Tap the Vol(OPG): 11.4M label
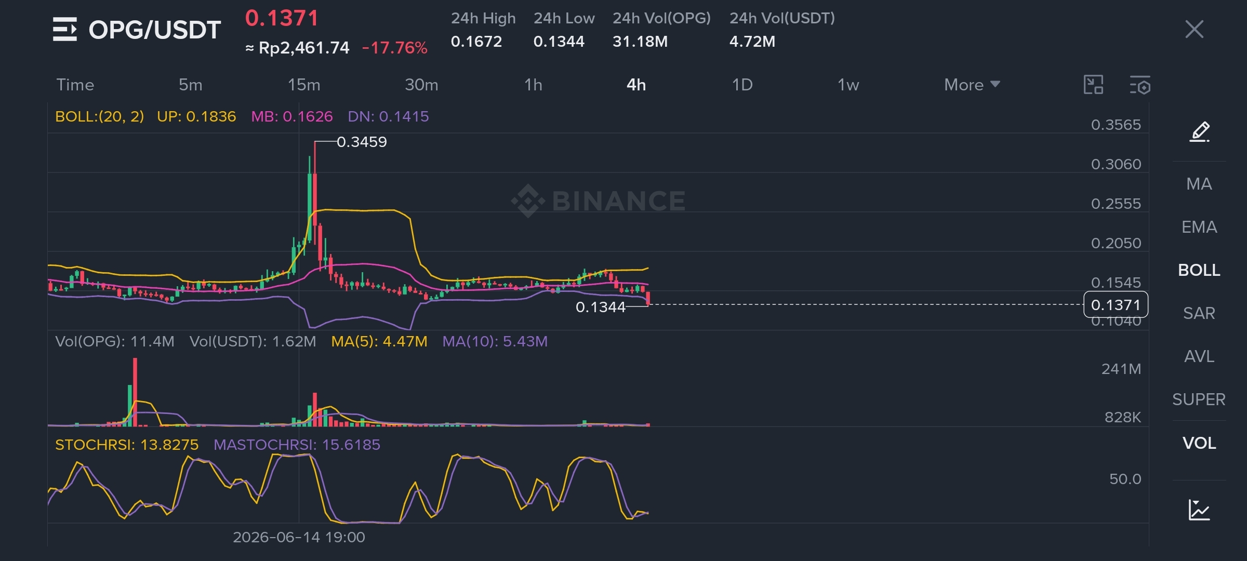 pyautogui.click(x=115, y=341)
